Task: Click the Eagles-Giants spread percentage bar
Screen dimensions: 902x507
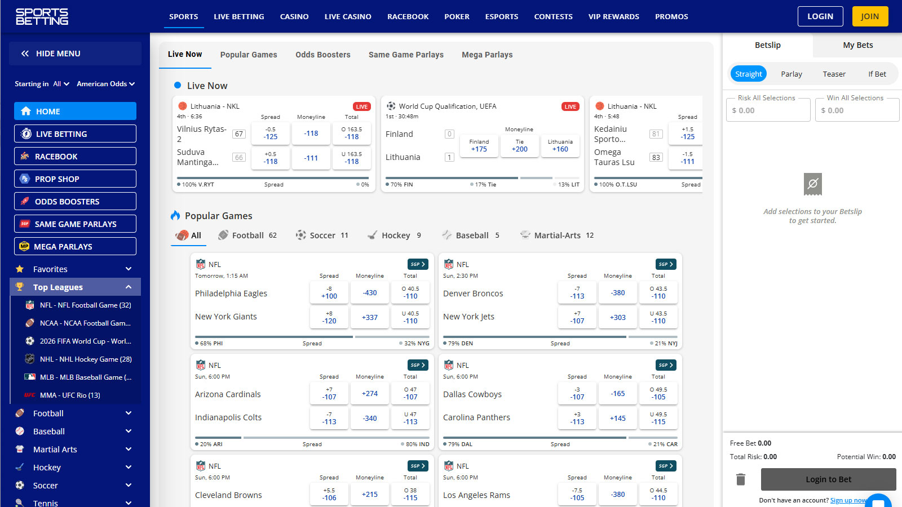Action: [x=312, y=337]
